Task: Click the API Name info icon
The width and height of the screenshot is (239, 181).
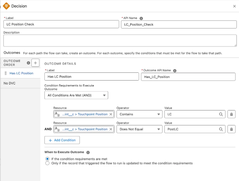Action: pyautogui.click(x=141, y=18)
